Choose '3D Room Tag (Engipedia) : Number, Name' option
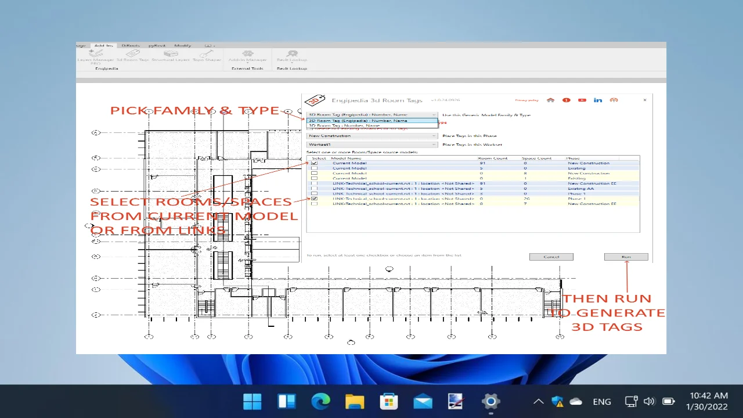 pyautogui.click(x=372, y=121)
